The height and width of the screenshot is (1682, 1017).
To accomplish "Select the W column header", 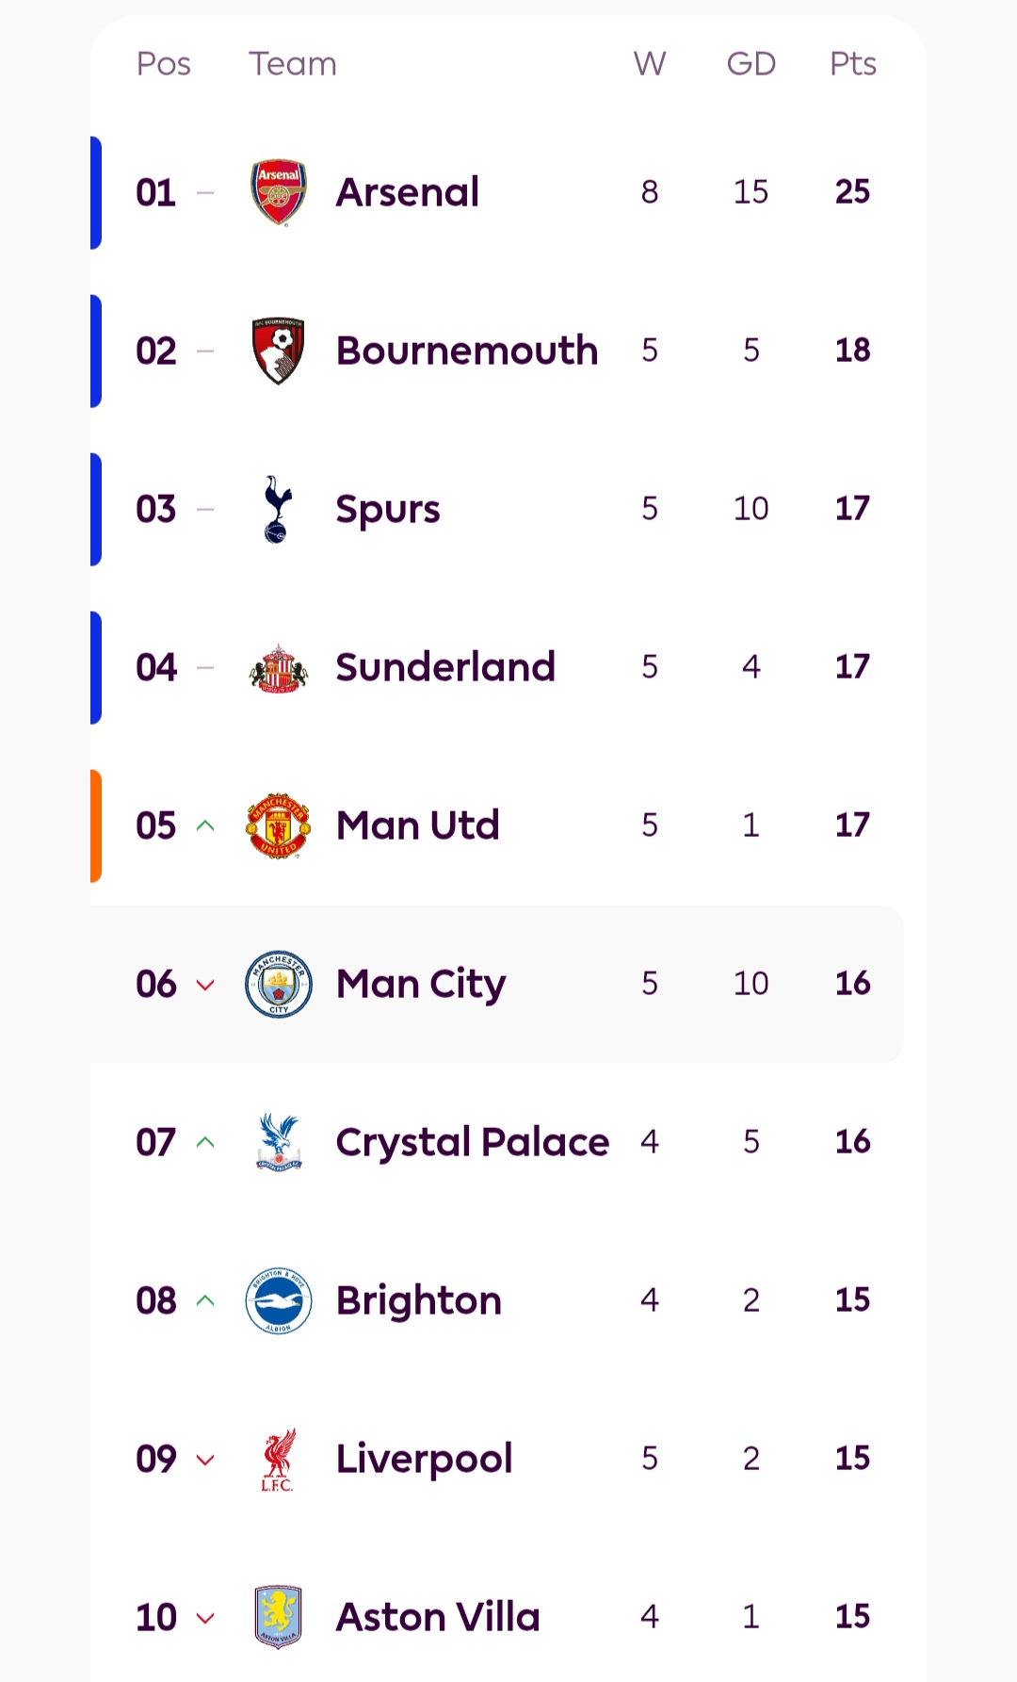I will click(650, 64).
